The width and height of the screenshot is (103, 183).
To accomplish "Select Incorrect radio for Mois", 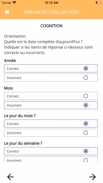I will tap(86, 105).
